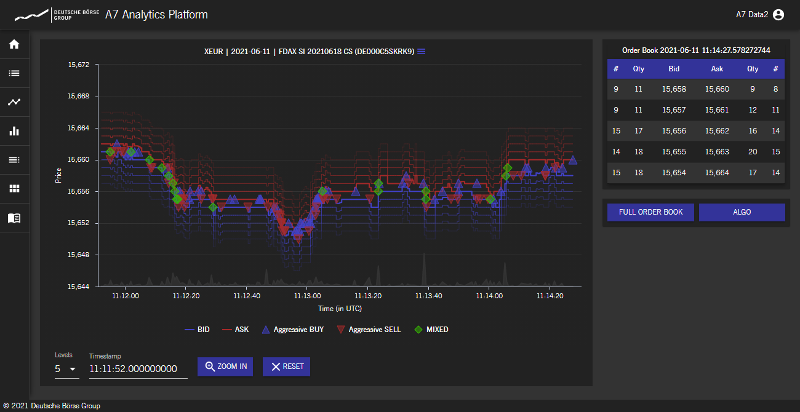Click the user account avatar icon
Image resolution: width=800 pixels, height=412 pixels.
coord(778,15)
